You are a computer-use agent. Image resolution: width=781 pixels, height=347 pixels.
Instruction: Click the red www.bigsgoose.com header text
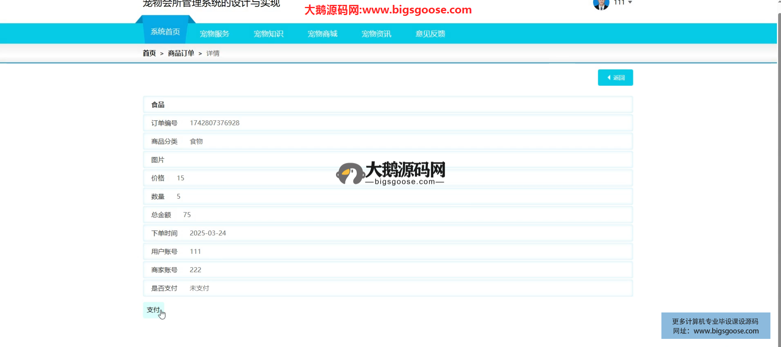(x=388, y=10)
